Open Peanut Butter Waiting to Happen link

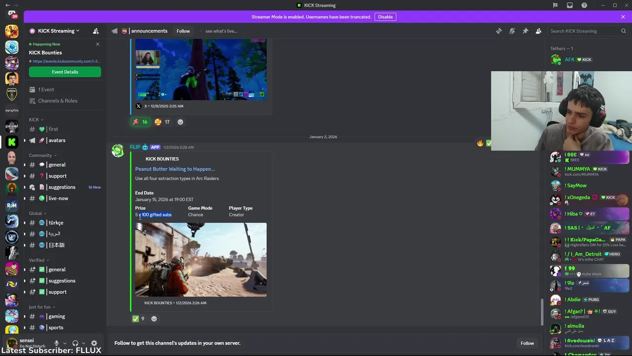point(175,169)
